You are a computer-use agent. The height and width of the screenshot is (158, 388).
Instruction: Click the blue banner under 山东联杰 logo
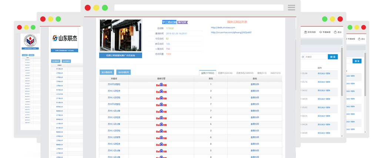pyautogui.click(x=64, y=50)
